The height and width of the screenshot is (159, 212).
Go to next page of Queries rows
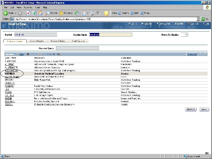61,54
